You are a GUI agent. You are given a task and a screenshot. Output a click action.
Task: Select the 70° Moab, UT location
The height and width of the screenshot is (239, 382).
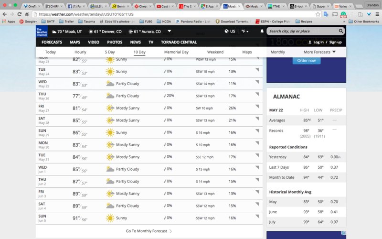pyautogui.click(x=67, y=32)
